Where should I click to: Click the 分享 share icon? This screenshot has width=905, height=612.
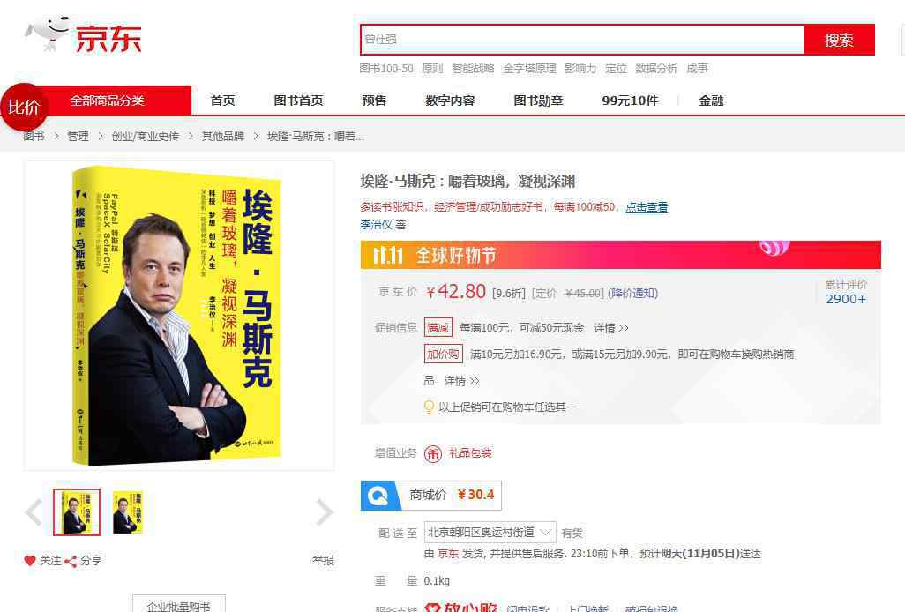tap(71, 561)
